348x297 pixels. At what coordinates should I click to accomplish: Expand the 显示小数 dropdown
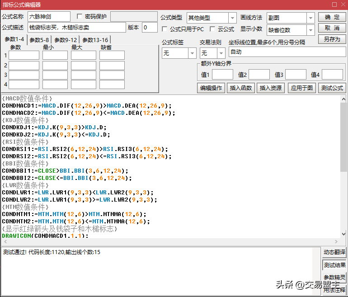pyautogui.click(x=310, y=30)
